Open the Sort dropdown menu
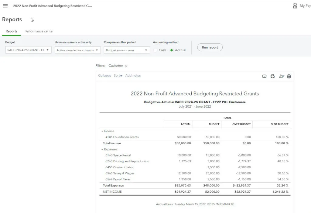This screenshot has width=311, height=213. (x=118, y=76)
